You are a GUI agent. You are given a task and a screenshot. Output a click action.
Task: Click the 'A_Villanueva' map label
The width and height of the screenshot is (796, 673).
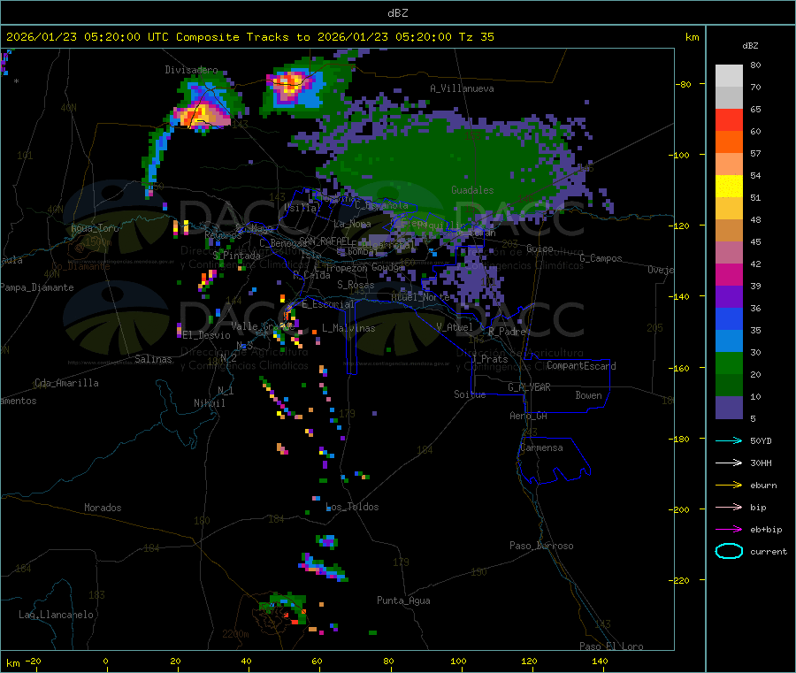[x=462, y=88]
